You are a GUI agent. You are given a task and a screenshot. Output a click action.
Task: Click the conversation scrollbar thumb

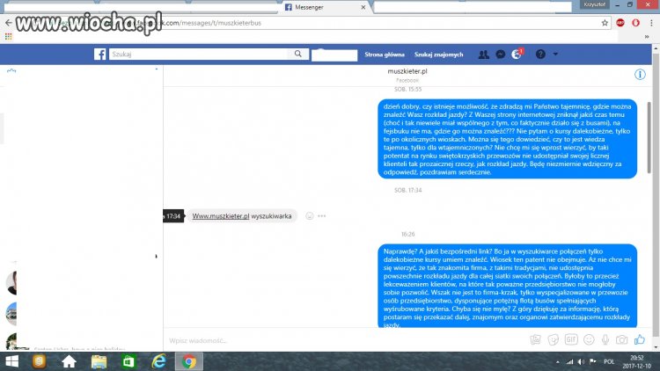click(649, 136)
